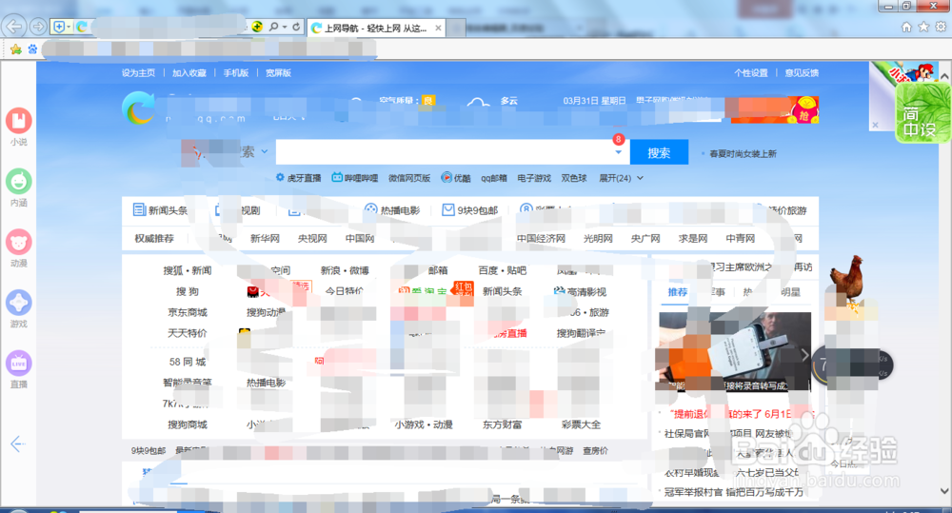
Task: Open 春夏时尚女装上新 promo link
Action: click(x=744, y=154)
